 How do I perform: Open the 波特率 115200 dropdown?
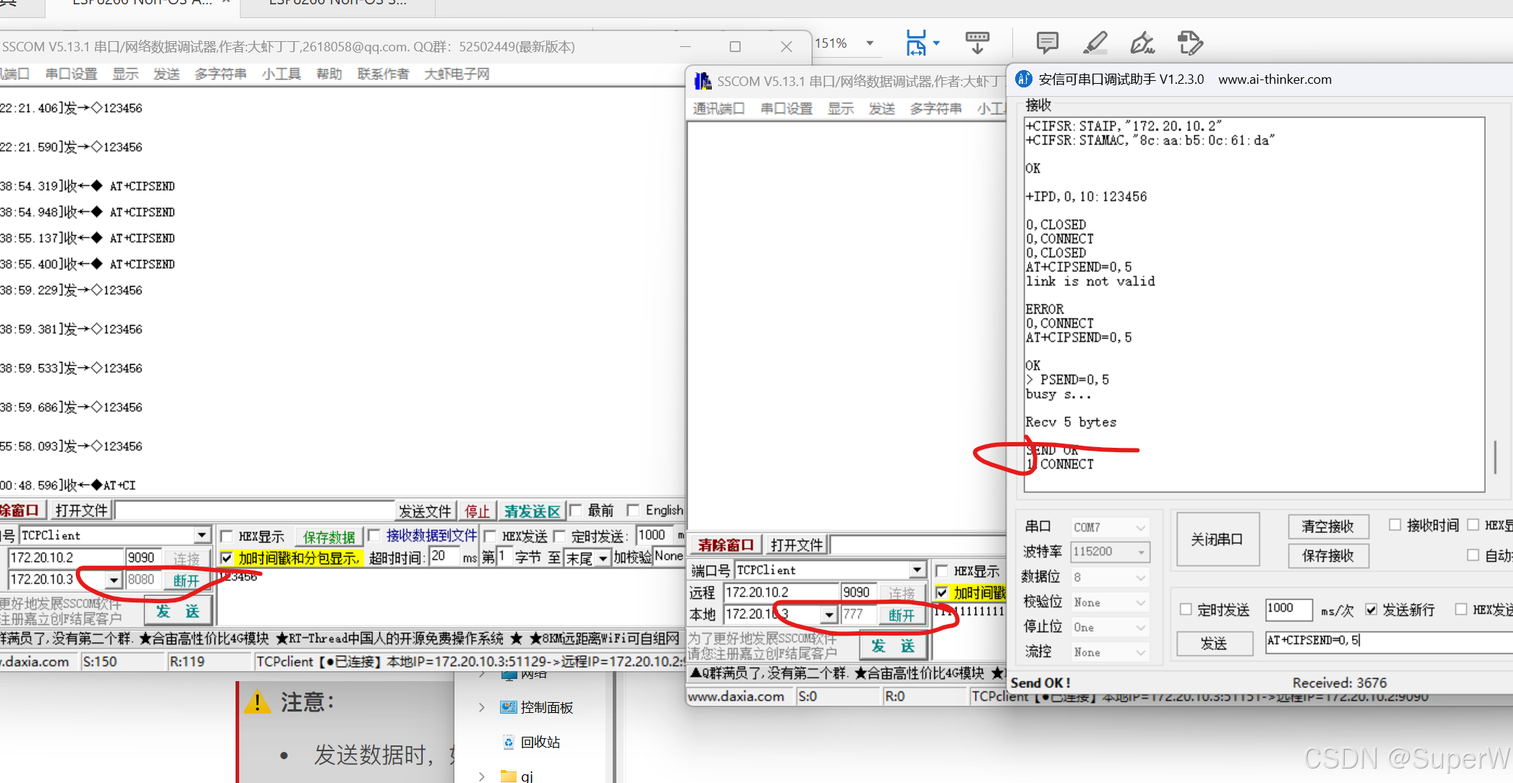1141,552
